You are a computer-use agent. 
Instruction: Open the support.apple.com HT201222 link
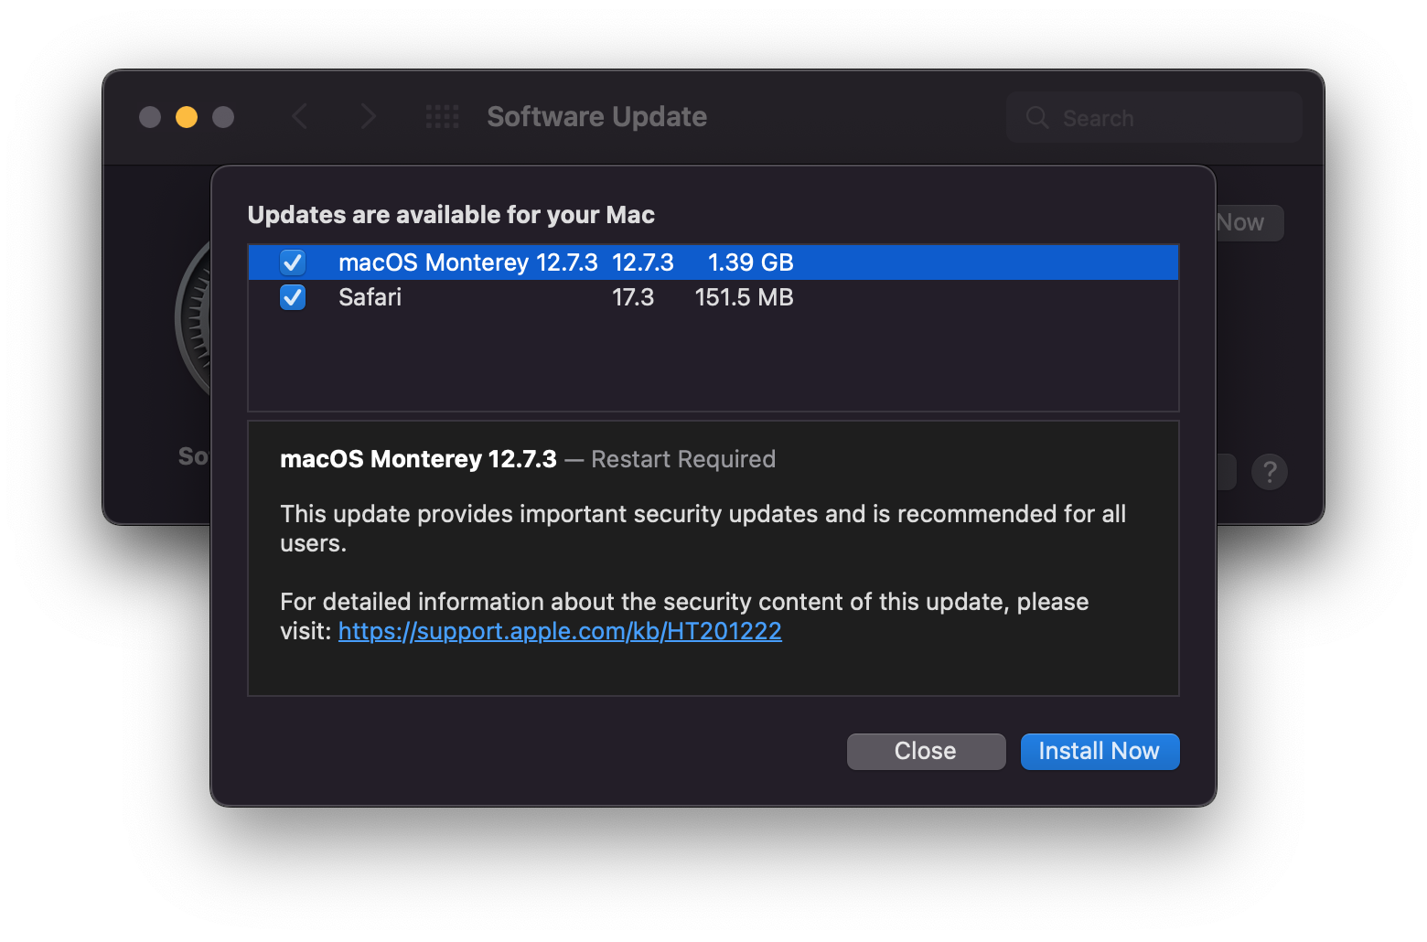pos(560,631)
